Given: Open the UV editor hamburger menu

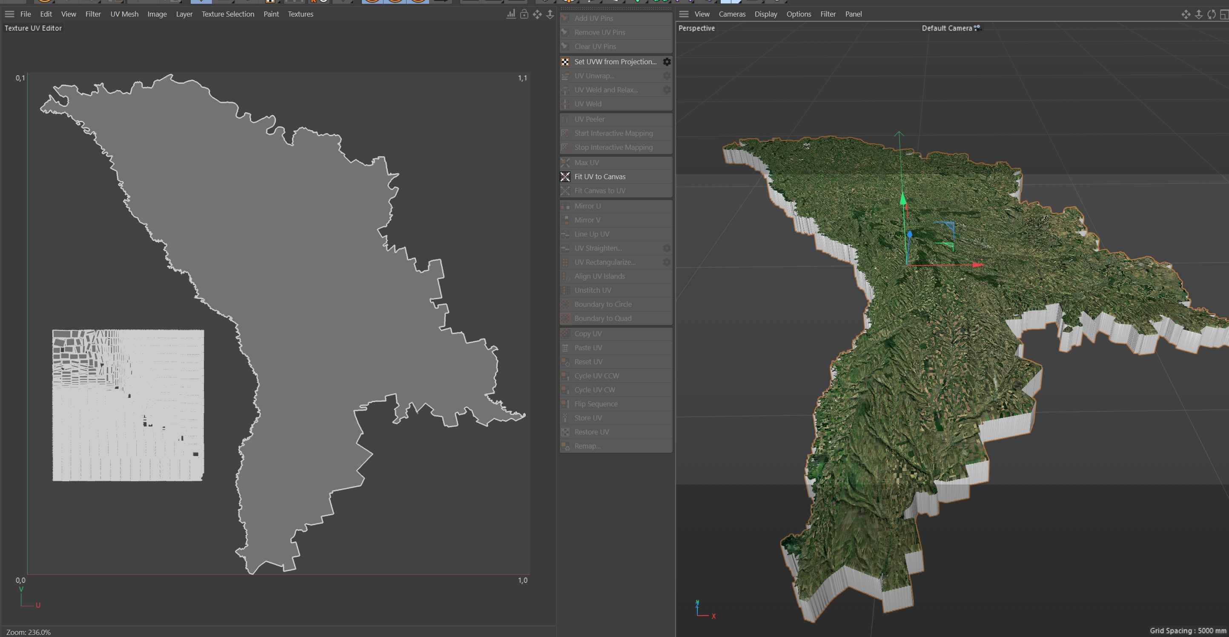Looking at the screenshot, I should coord(9,14).
